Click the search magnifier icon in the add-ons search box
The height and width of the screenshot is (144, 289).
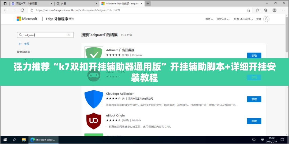pos(21,35)
